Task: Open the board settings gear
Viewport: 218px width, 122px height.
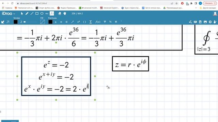Action: pos(210,22)
